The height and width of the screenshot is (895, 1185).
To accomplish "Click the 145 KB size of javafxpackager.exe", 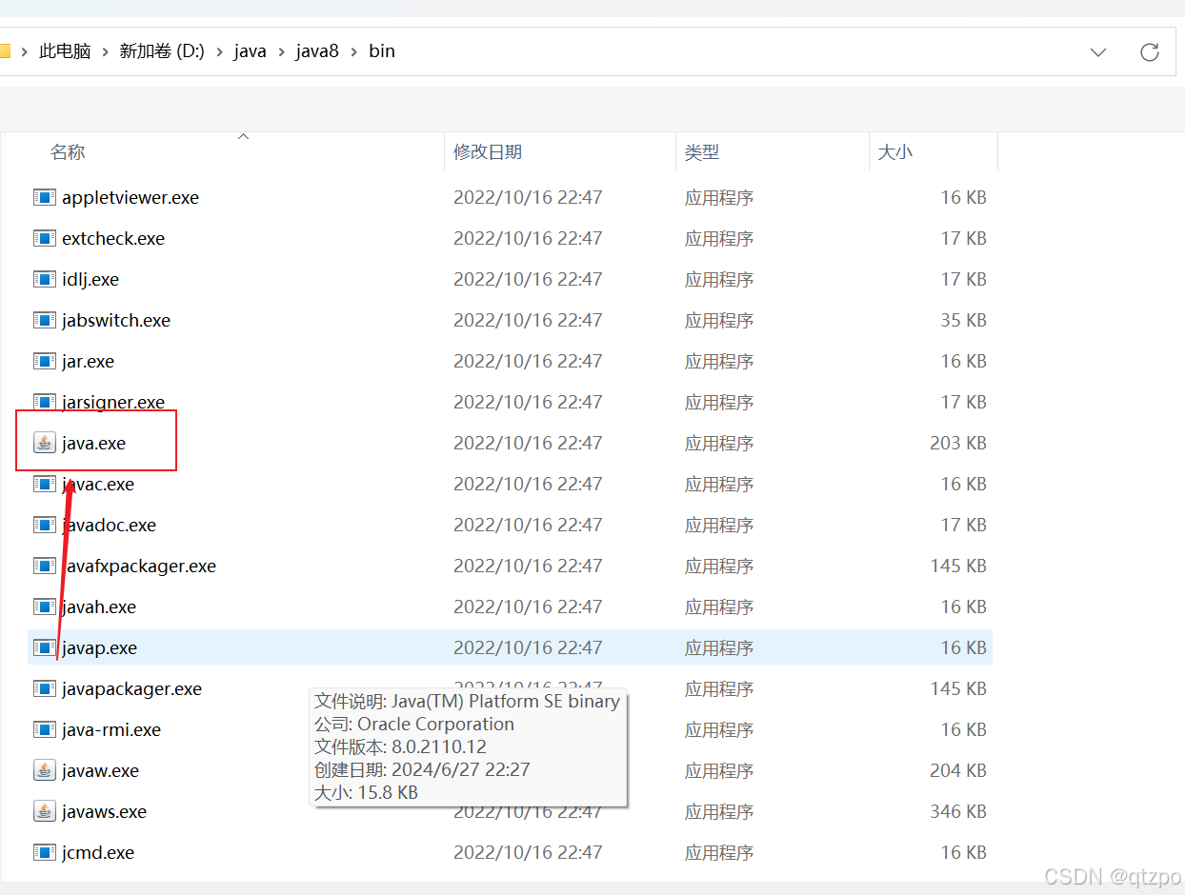I will 958,566.
